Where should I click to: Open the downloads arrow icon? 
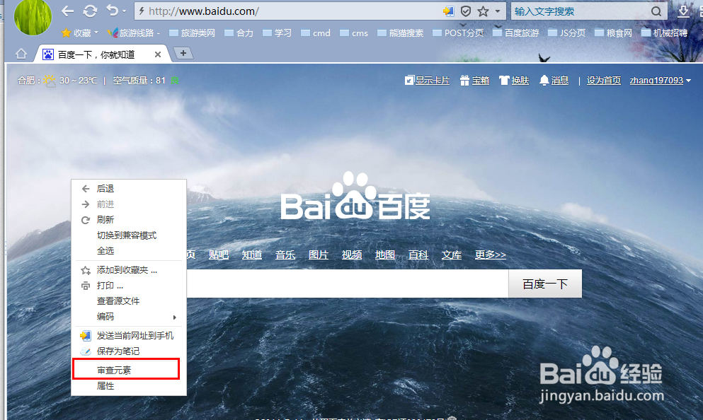click(x=683, y=11)
